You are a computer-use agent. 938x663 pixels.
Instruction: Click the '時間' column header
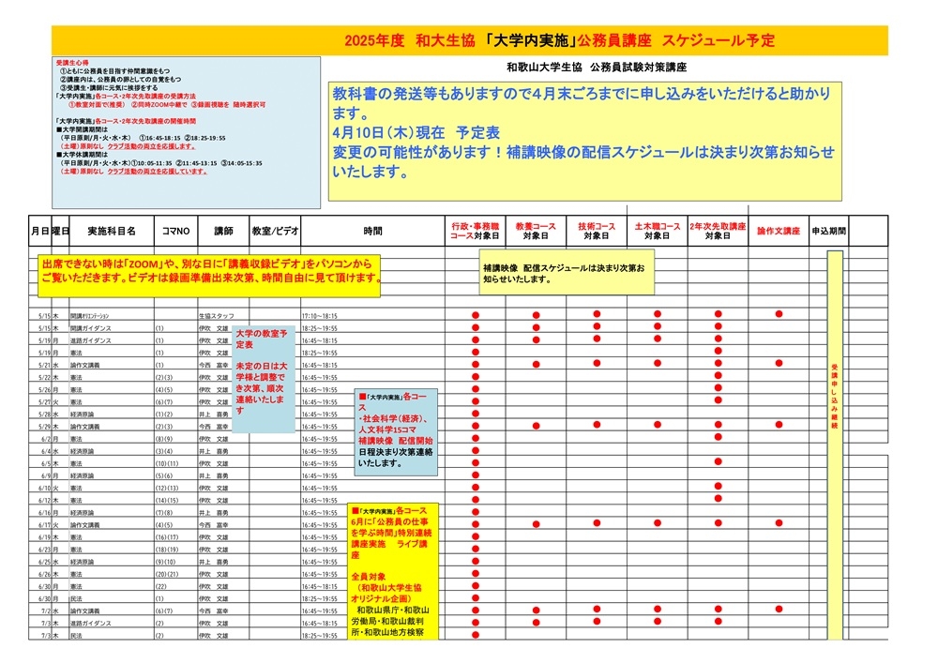(372, 232)
